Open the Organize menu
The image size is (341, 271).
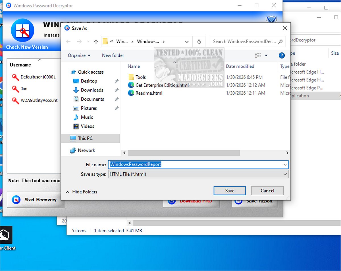[x=79, y=55]
